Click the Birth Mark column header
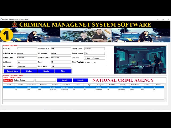 112,85
